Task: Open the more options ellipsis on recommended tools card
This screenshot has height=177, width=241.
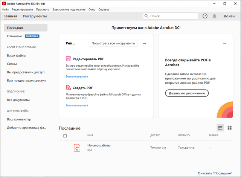Action: (145, 43)
